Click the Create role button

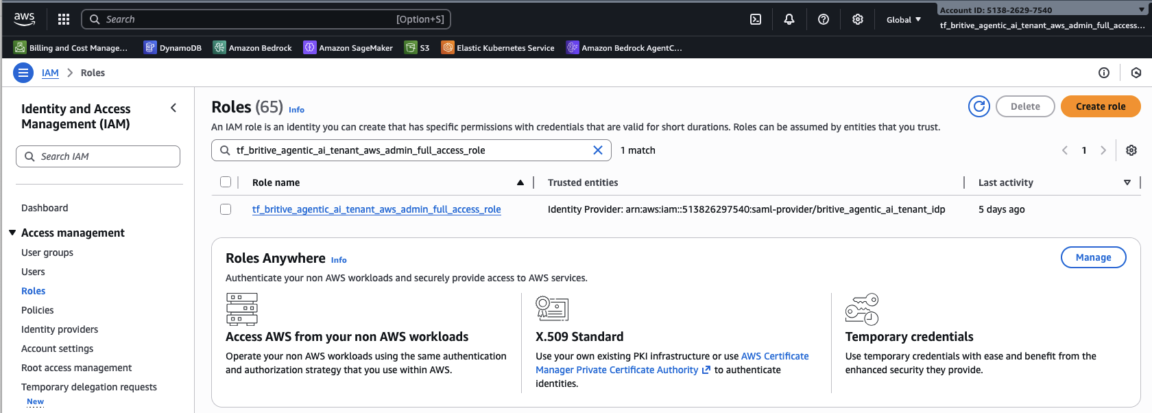[1100, 106]
